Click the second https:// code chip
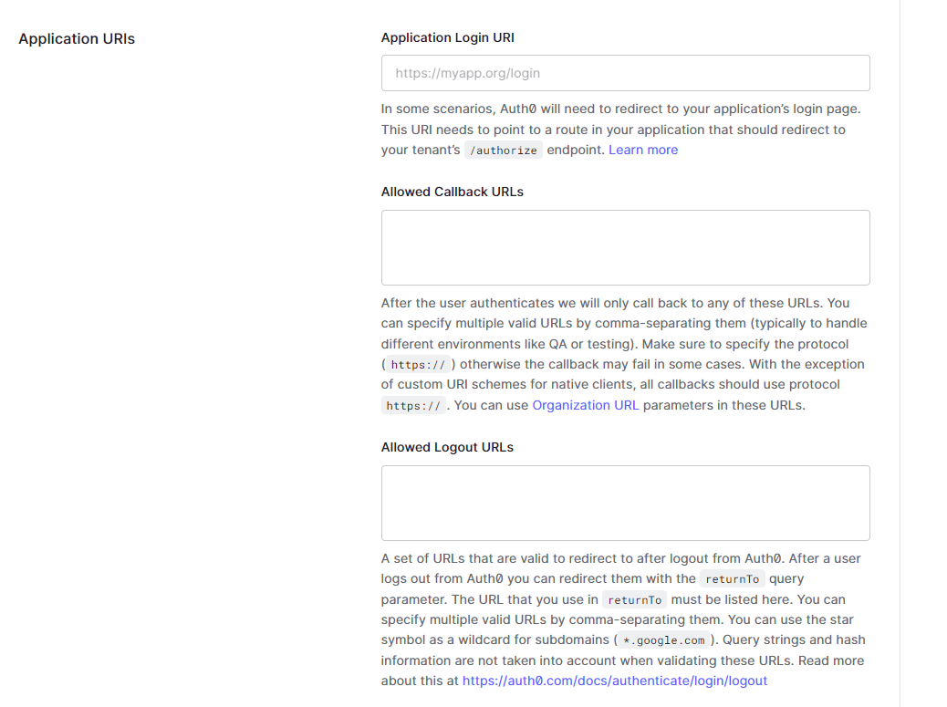947x707 pixels. [x=413, y=405]
